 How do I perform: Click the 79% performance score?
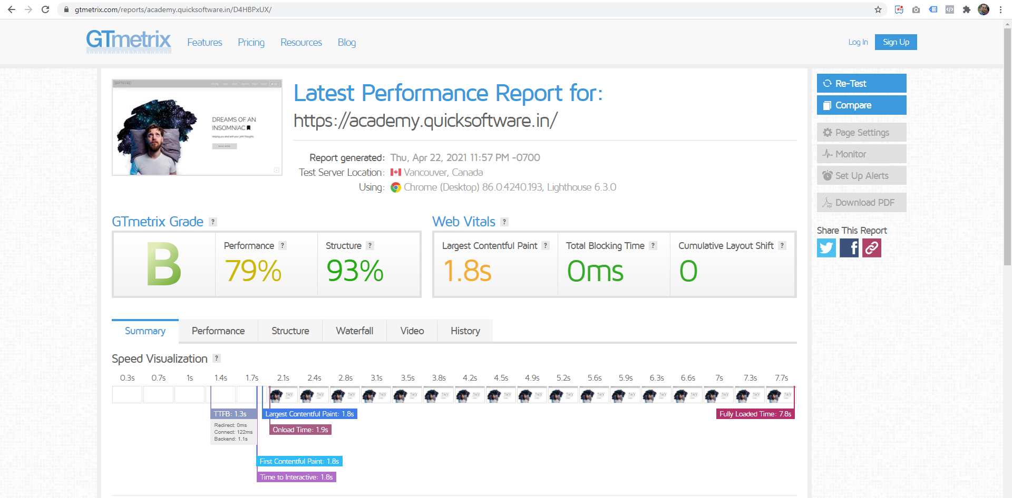253,271
